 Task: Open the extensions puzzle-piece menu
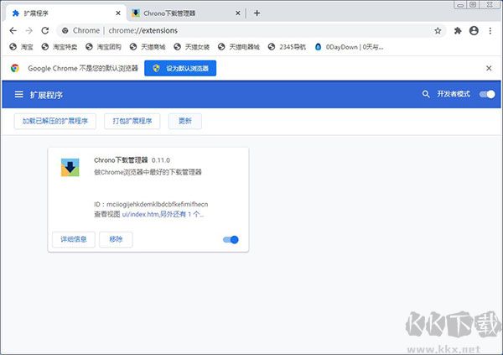tap(458, 30)
